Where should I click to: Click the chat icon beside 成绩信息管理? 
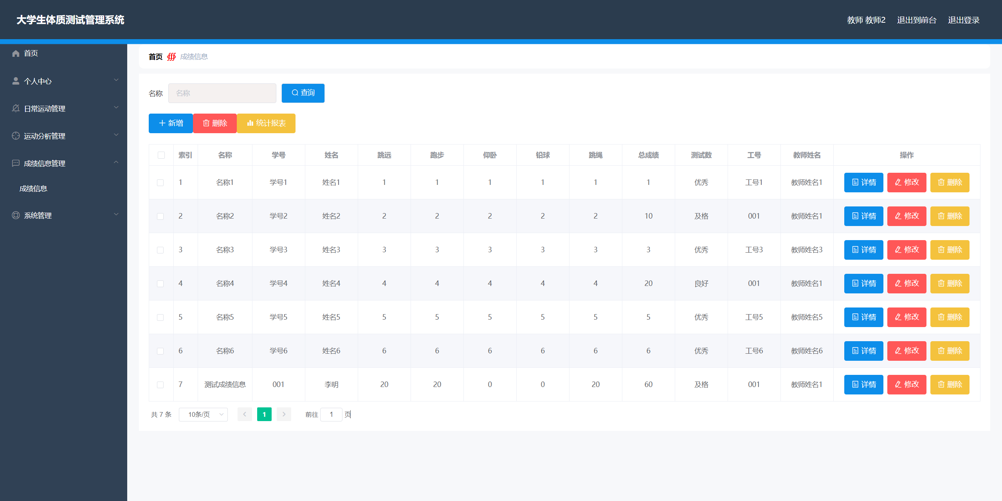[16, 163]
